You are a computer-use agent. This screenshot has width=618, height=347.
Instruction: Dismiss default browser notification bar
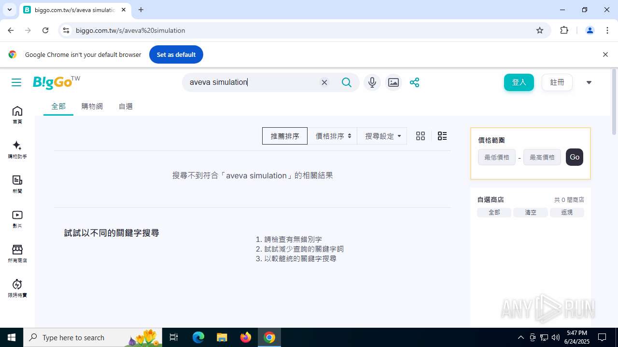605,54
